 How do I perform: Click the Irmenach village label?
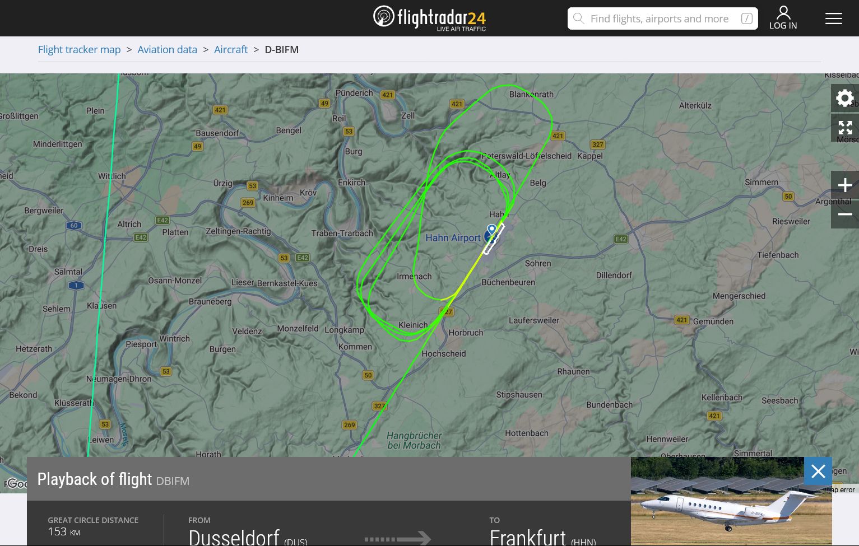(x=414, y=276)
